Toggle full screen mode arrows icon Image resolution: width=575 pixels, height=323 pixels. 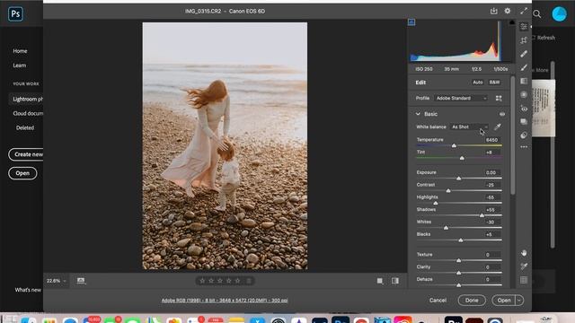point(524,11)
